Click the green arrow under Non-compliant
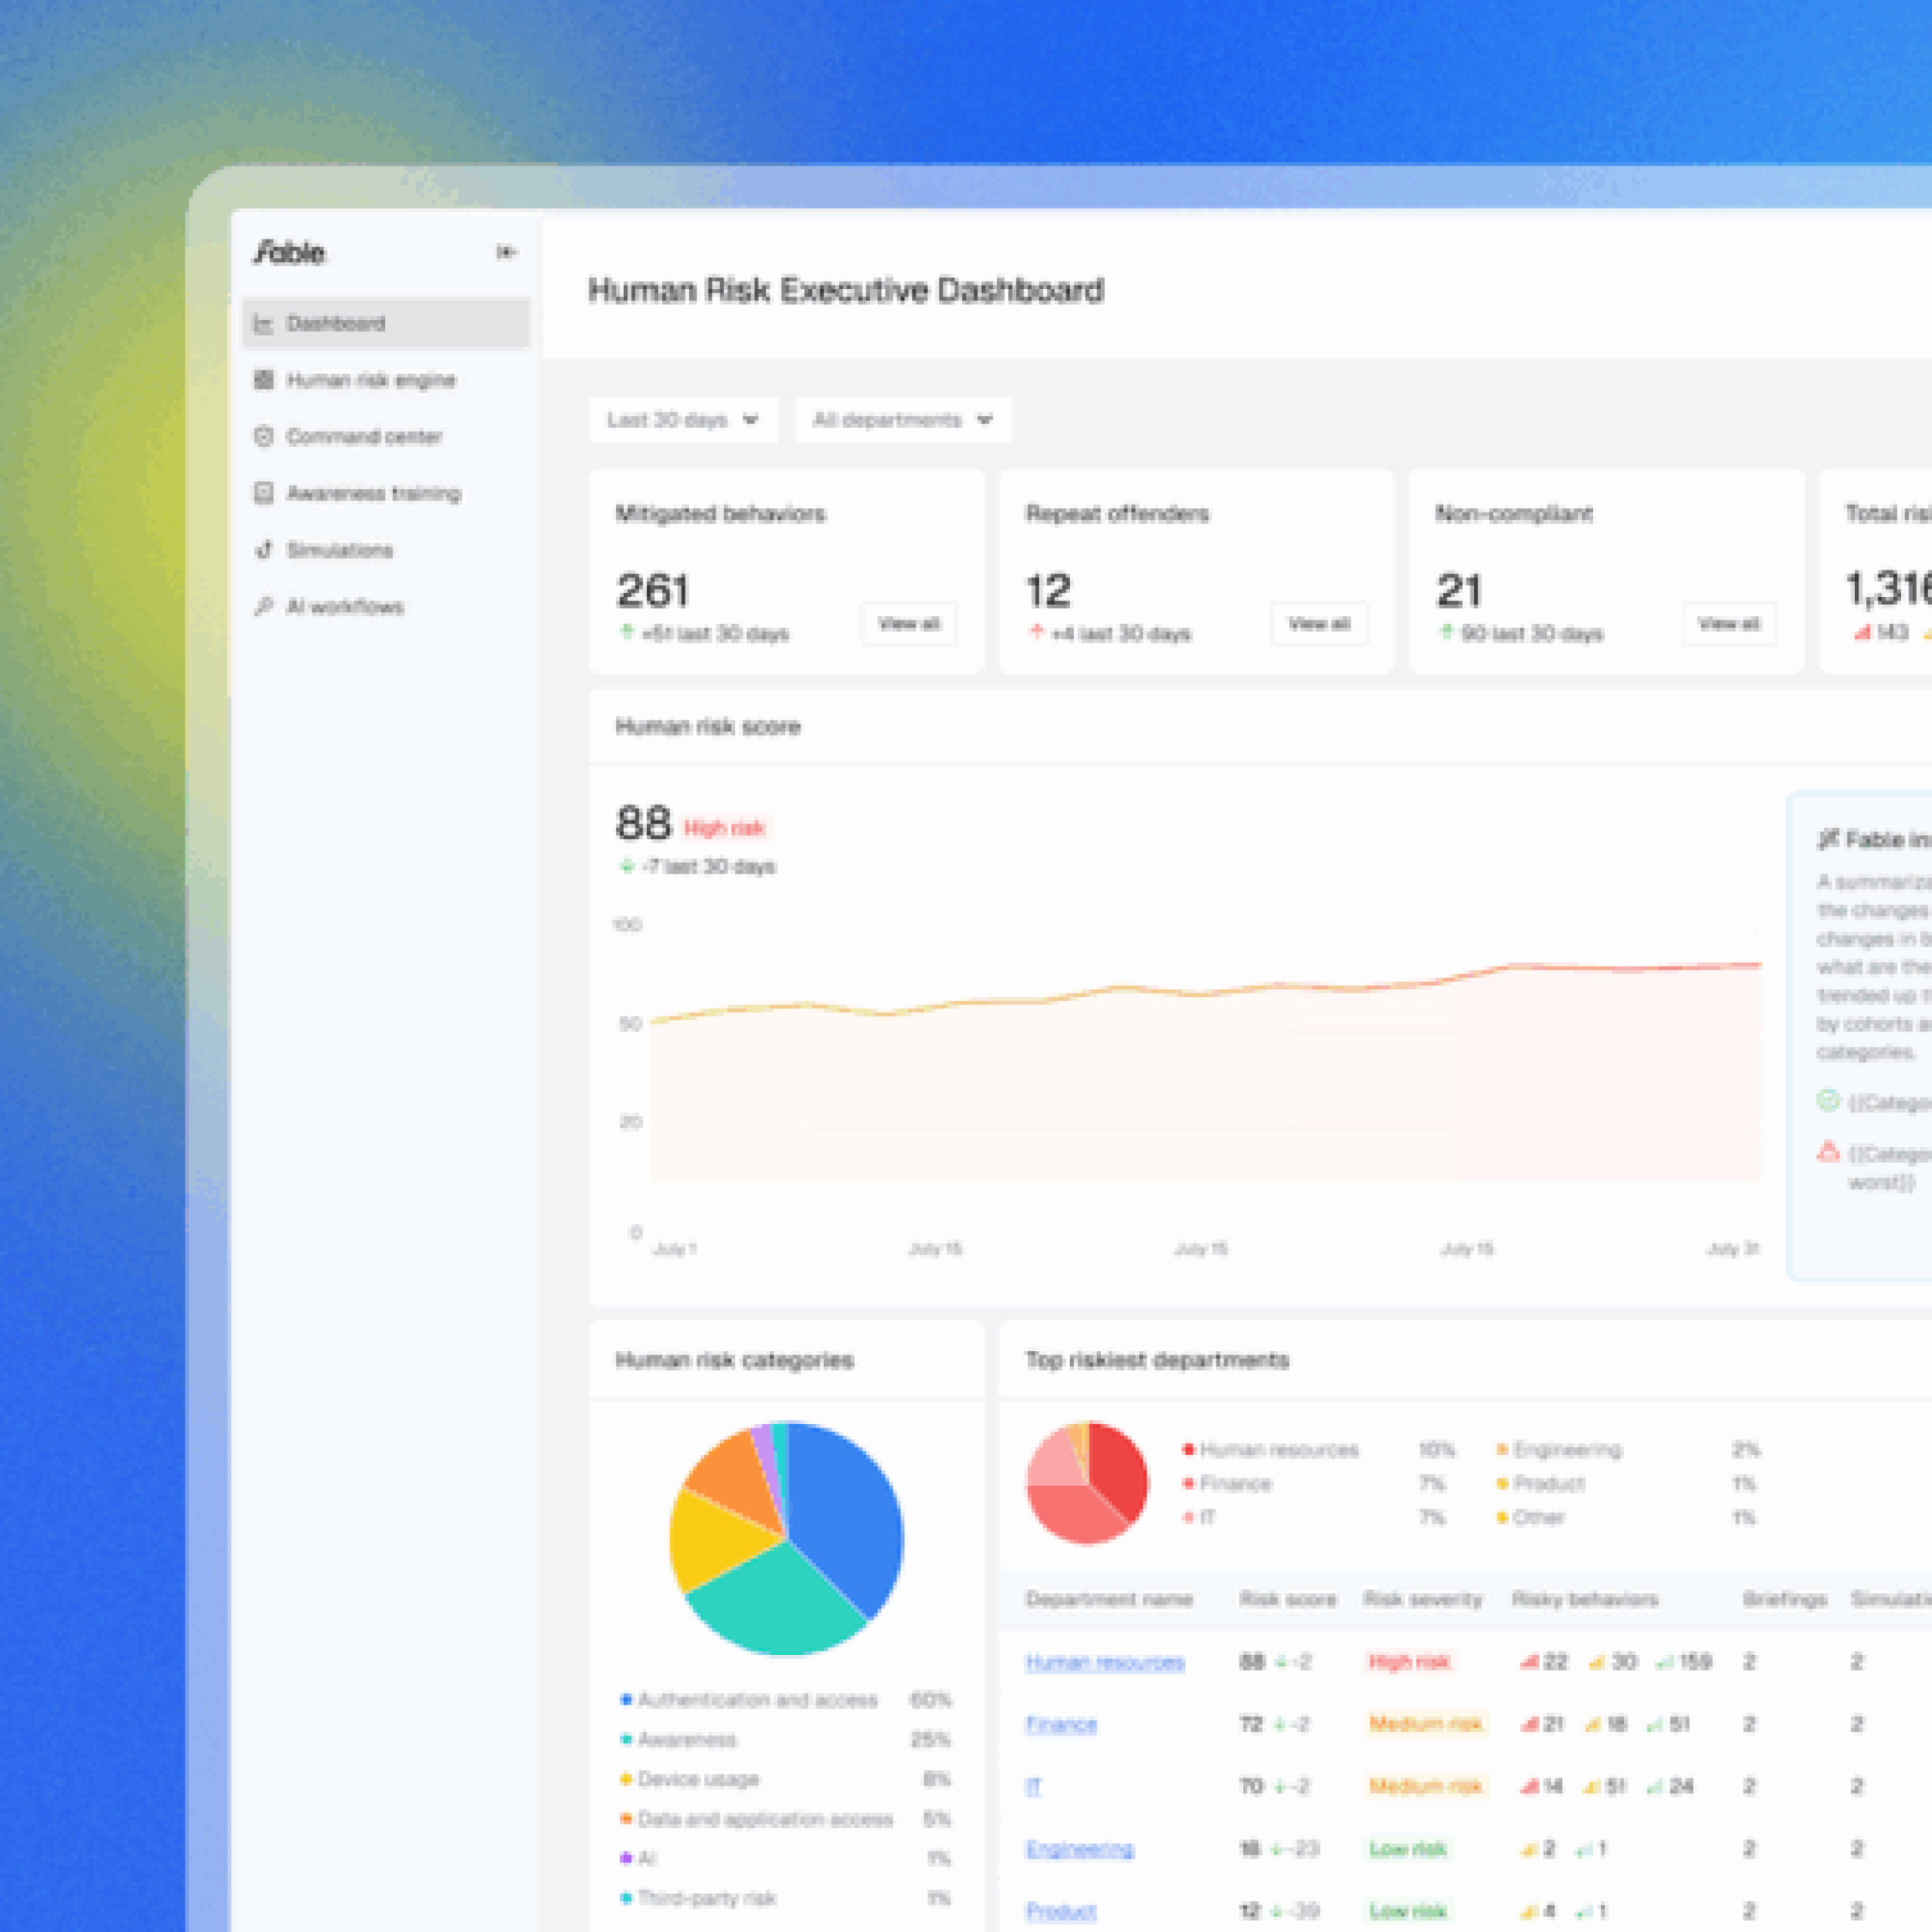The width and height of the screenshot is (1932, 1932). tap(1447, 632)
